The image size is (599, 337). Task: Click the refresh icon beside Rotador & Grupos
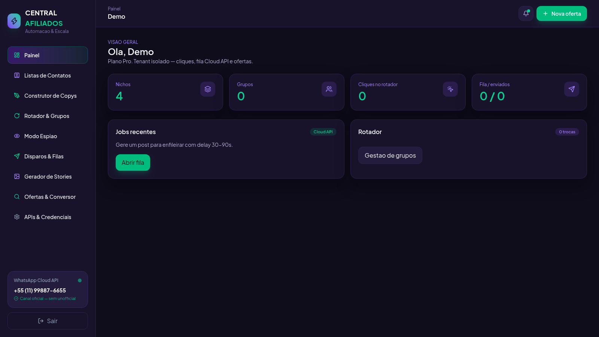pos(17,116)
